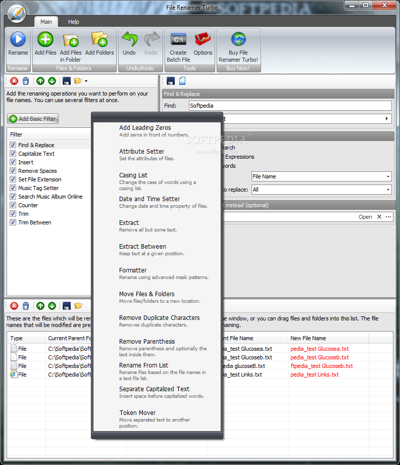Select row 'pedia_test Links.txt'
This screenshot has height=465, width=400.
pyautogui.click(x=200, y=374)
